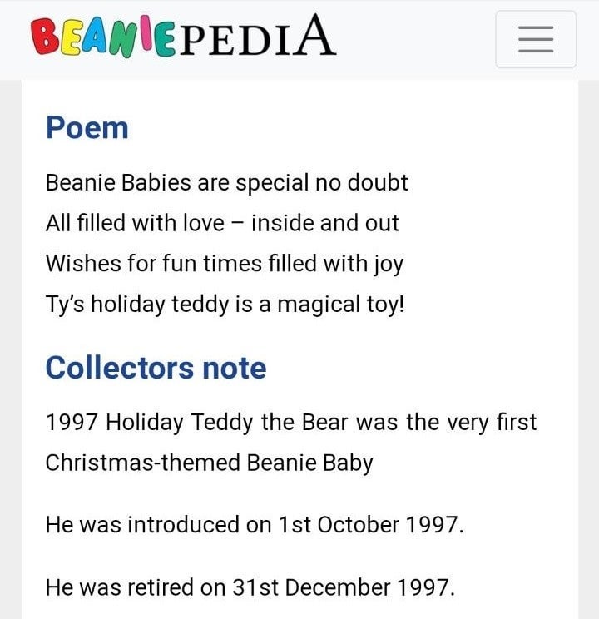Click the PEDIA part of the logo
Viewport: 599px width, 619px height.
[x=257, y=35]
